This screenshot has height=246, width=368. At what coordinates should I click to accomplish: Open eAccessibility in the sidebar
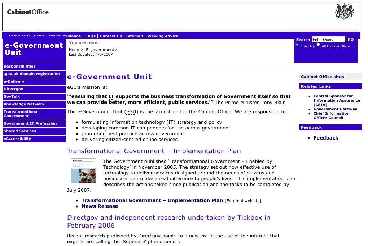pos(34,138)
